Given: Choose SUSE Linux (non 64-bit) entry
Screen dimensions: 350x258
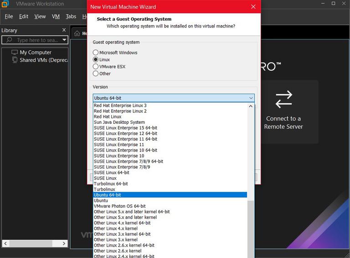Looking at the screenshot, I should (x=170, y=178).
